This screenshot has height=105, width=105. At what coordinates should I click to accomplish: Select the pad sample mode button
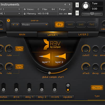[81, 24]
